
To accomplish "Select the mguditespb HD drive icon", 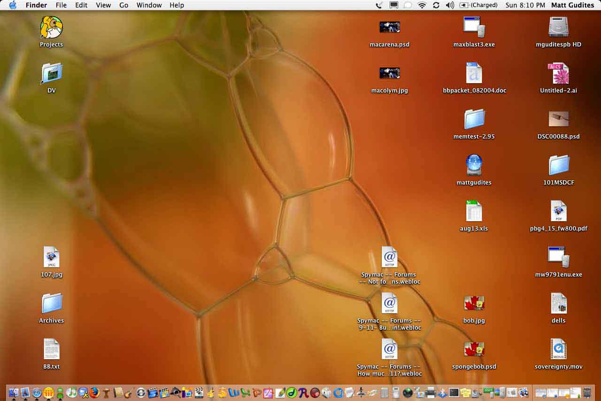I will tap(558, 27).
